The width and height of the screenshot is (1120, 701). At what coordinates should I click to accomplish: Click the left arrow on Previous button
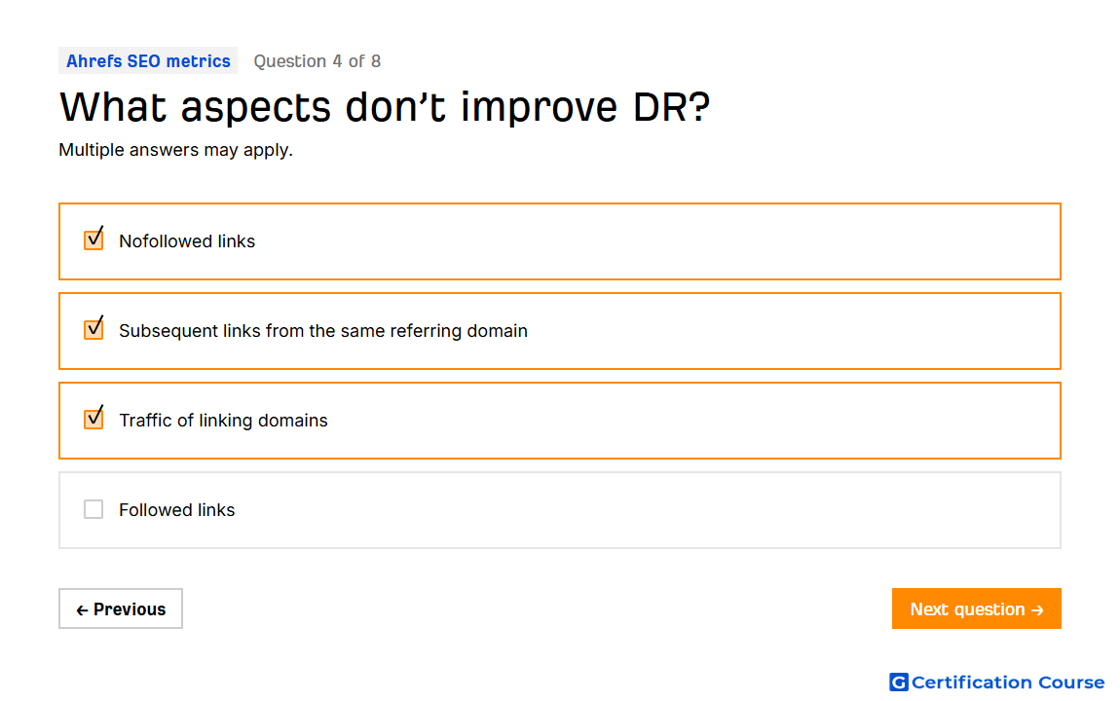pyautogui.click(x=82, y=609)
